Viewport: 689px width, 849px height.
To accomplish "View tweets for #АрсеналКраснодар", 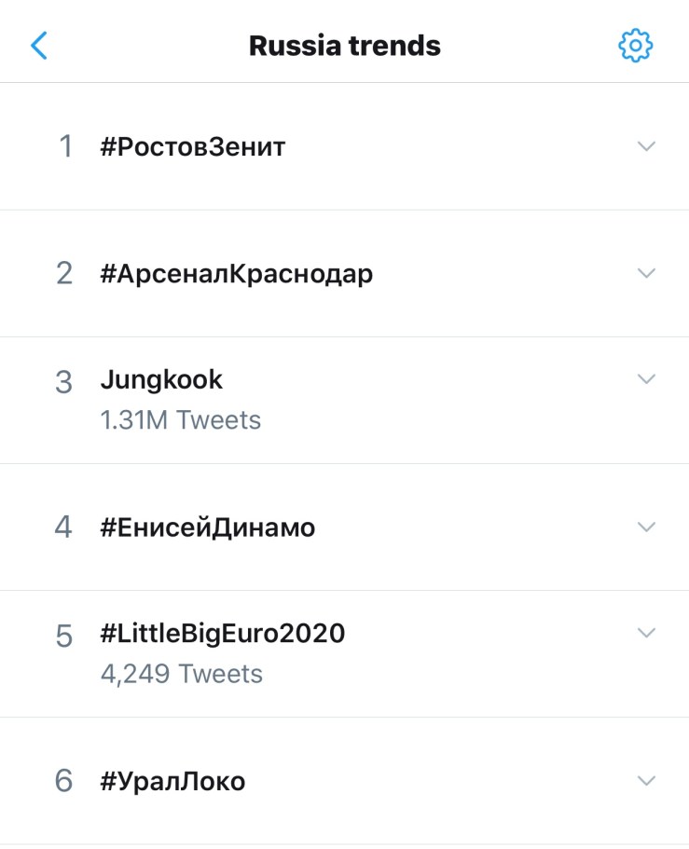I will coord(237,274).
